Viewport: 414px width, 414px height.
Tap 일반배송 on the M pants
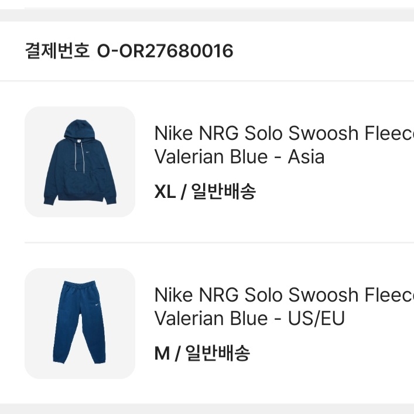coord(218,354)
